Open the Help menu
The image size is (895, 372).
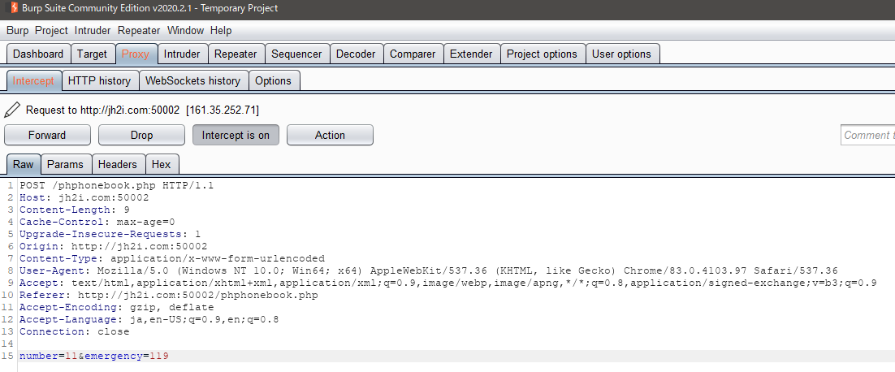pyautogui.click(x=221, y=30)
